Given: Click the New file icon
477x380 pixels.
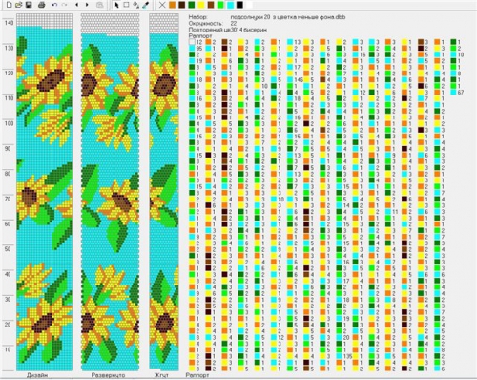Looking at the screenshot, I should [9, 5].
